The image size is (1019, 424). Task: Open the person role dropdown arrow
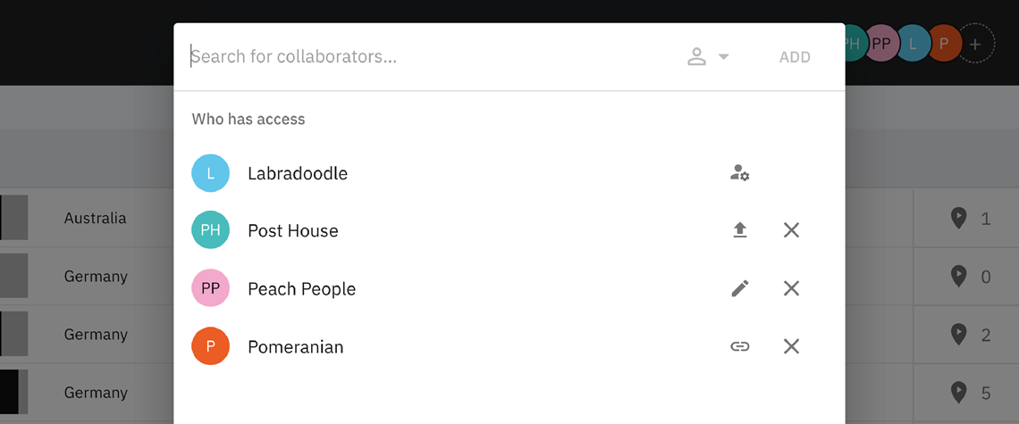[x=723, y=57]
